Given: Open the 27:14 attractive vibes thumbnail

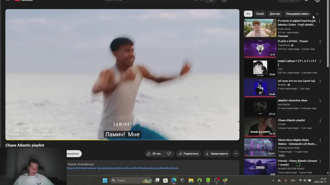Looking at the screenshot, I should coord(260,108).
